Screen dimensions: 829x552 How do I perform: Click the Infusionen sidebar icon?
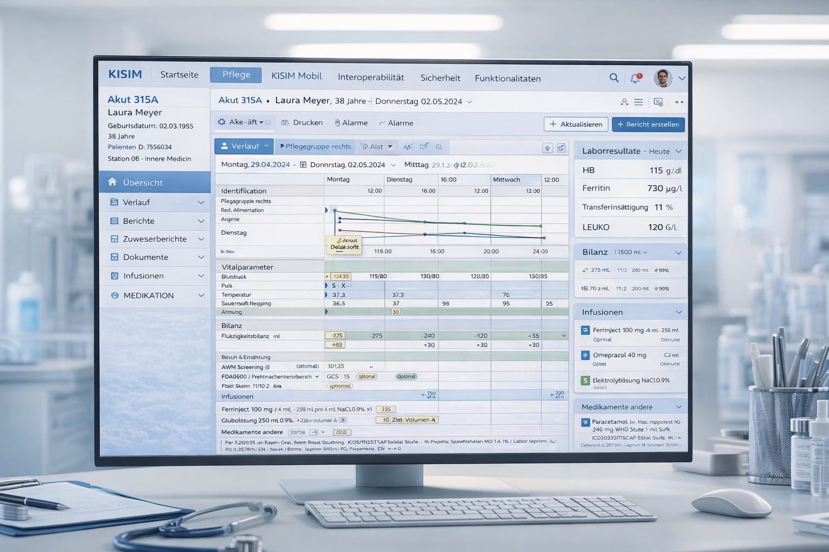(114, 275)
